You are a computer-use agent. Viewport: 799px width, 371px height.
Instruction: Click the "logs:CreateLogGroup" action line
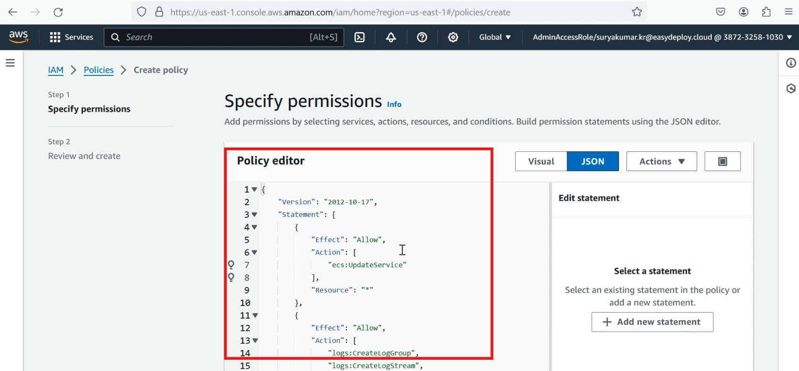point(373,353)
